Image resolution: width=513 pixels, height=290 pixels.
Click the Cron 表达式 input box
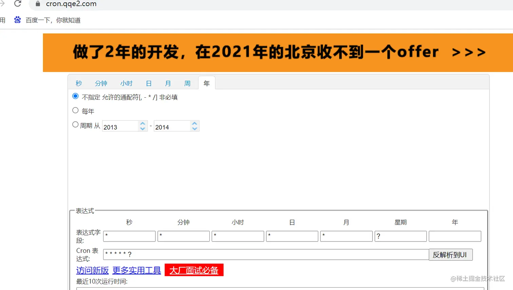tap(266, 254)
